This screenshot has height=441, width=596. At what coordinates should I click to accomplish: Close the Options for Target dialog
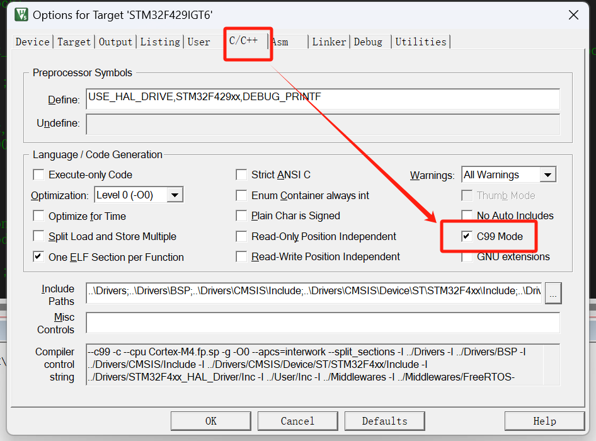coord(573,14)
